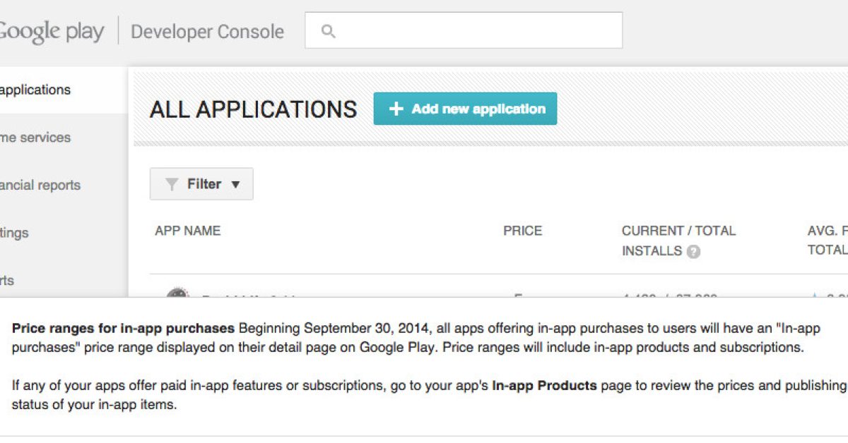The width and height of the screenshot is (848, 443).
Task: Click the help icon beside Installs
Action: pos(694,252)
